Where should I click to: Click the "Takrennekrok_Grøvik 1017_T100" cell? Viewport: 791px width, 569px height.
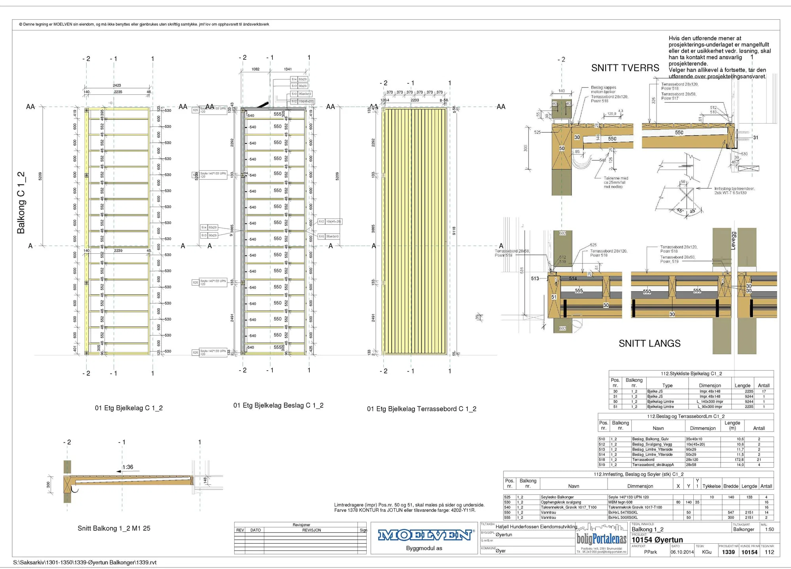pyautogui.click(x=569, y=507)
